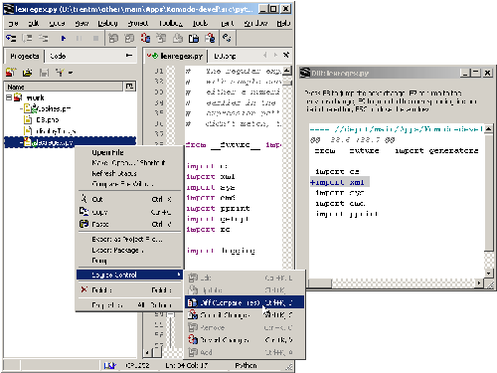Screen dimensions: 497x373
Task: Click the column picker icon beside Name header
Action: point(129,87)
